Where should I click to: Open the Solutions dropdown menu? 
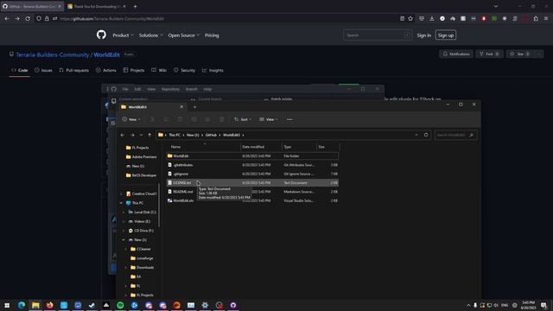[x=150, y=35]
